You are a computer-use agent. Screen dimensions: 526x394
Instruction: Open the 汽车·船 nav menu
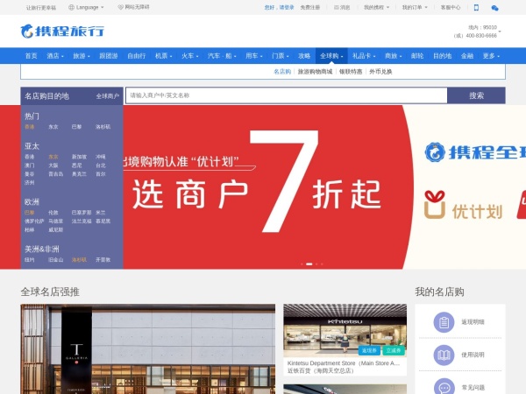coord(222,56)
